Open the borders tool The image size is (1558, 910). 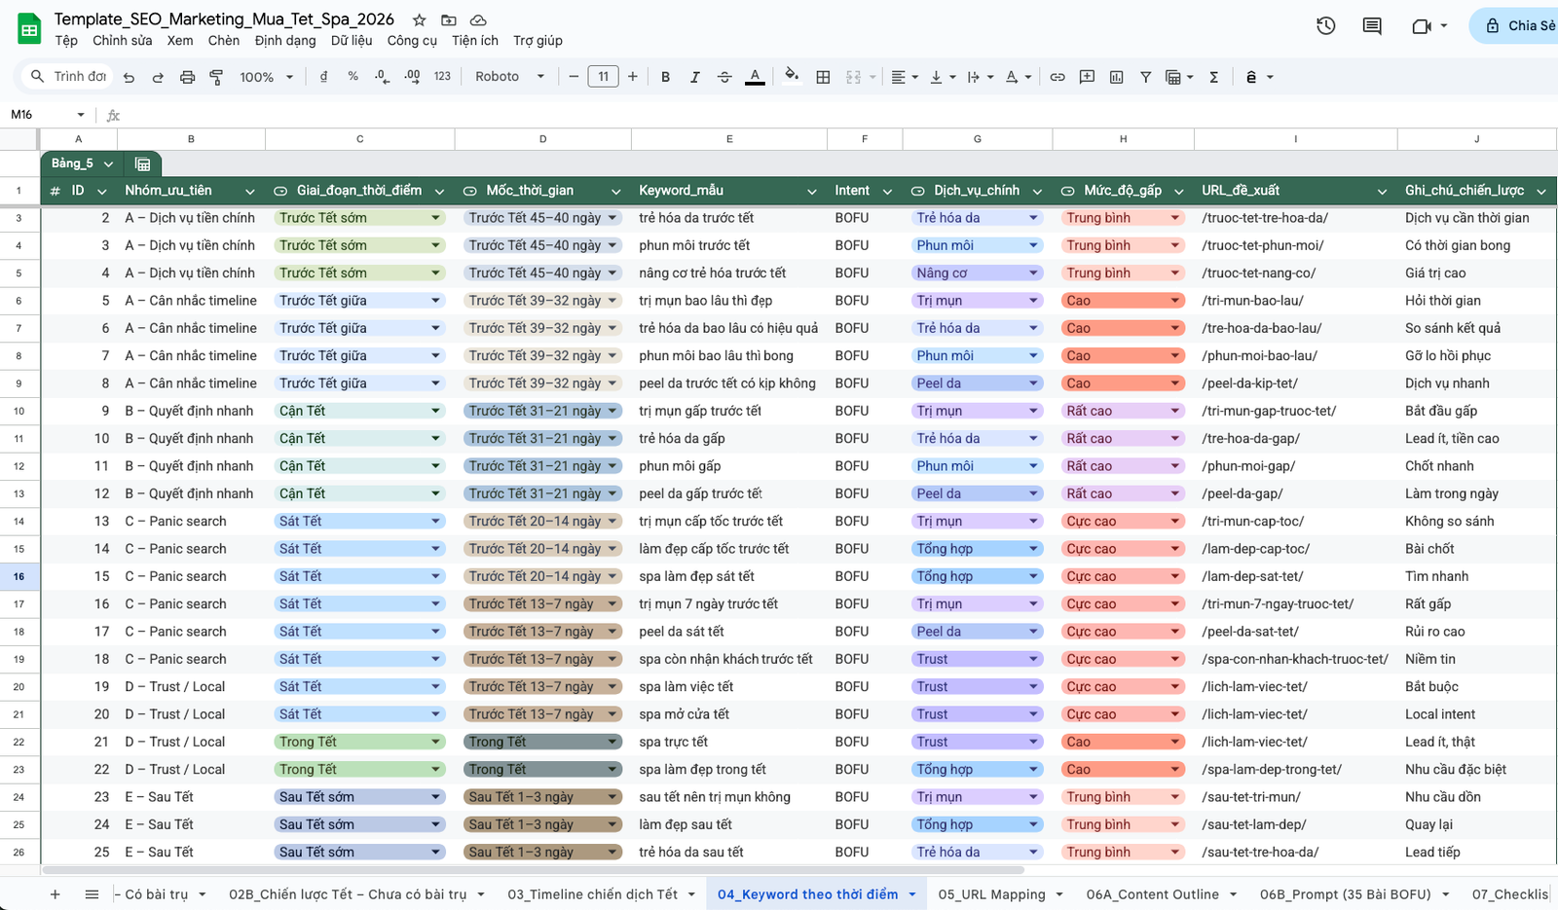(x=823, y=77)
